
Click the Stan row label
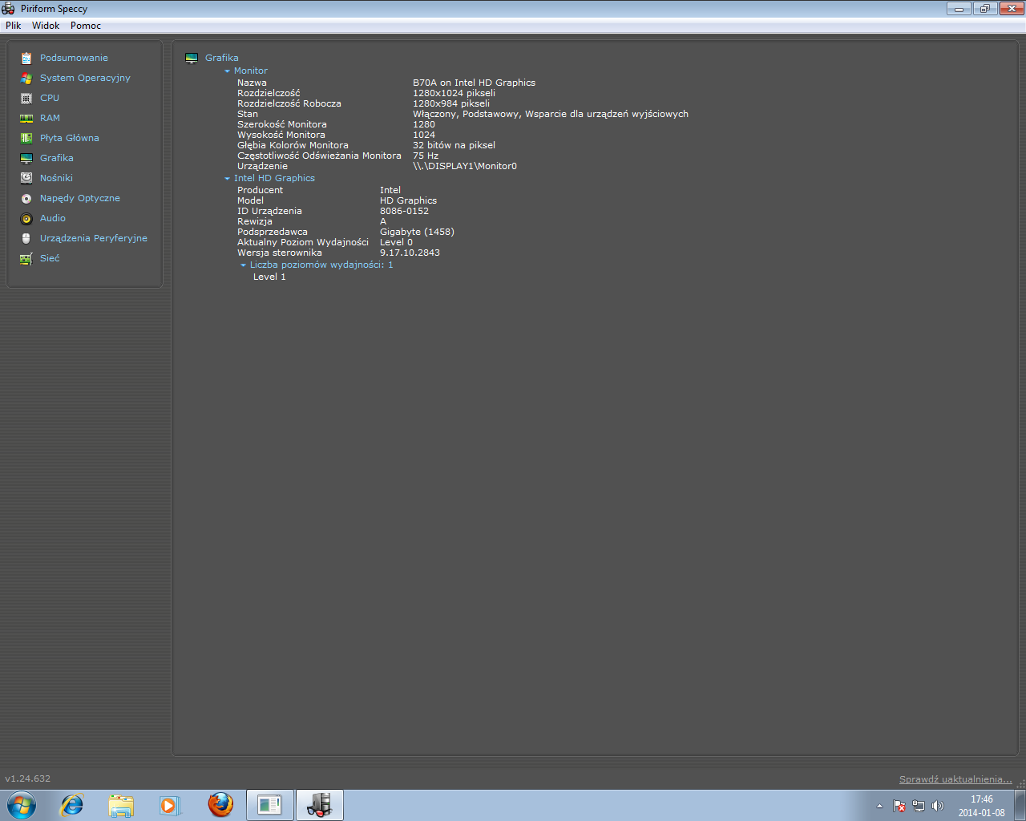click(x=248, y=114)
